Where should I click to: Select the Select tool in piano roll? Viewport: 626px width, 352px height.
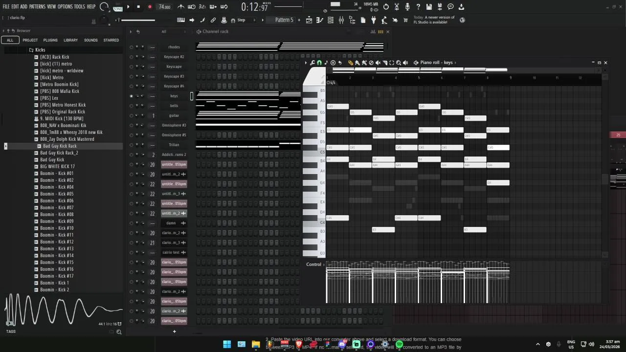coord(392,63)
